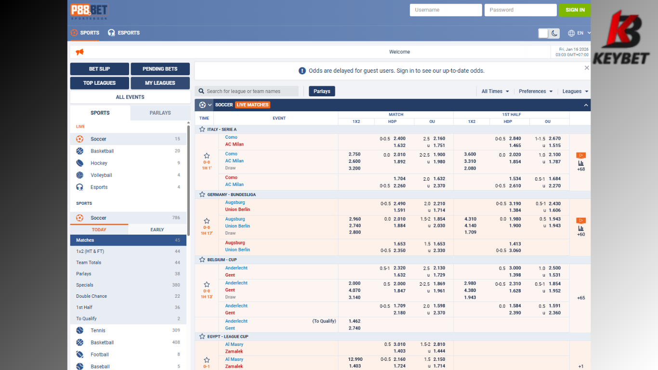The image size is (658, 370).
Task: Click the megaphone announcement icon
Action: point(79,52)
